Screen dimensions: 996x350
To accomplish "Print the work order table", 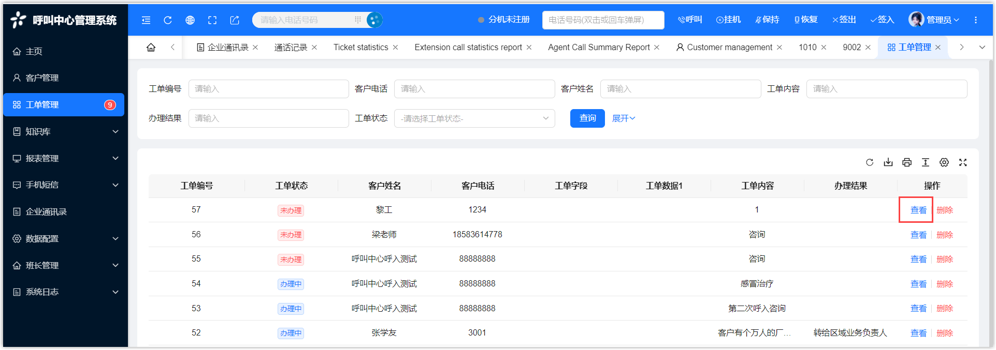I will (907, 162).
